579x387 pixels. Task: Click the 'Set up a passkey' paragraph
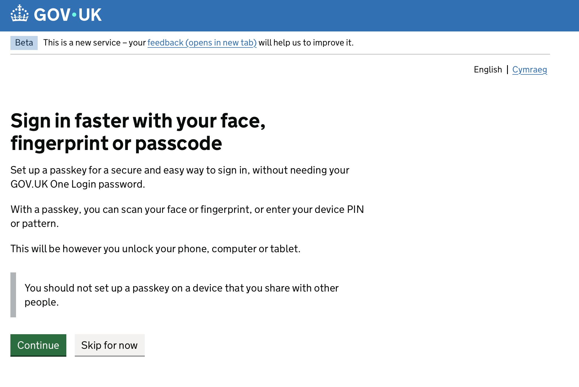click(180, 177)
